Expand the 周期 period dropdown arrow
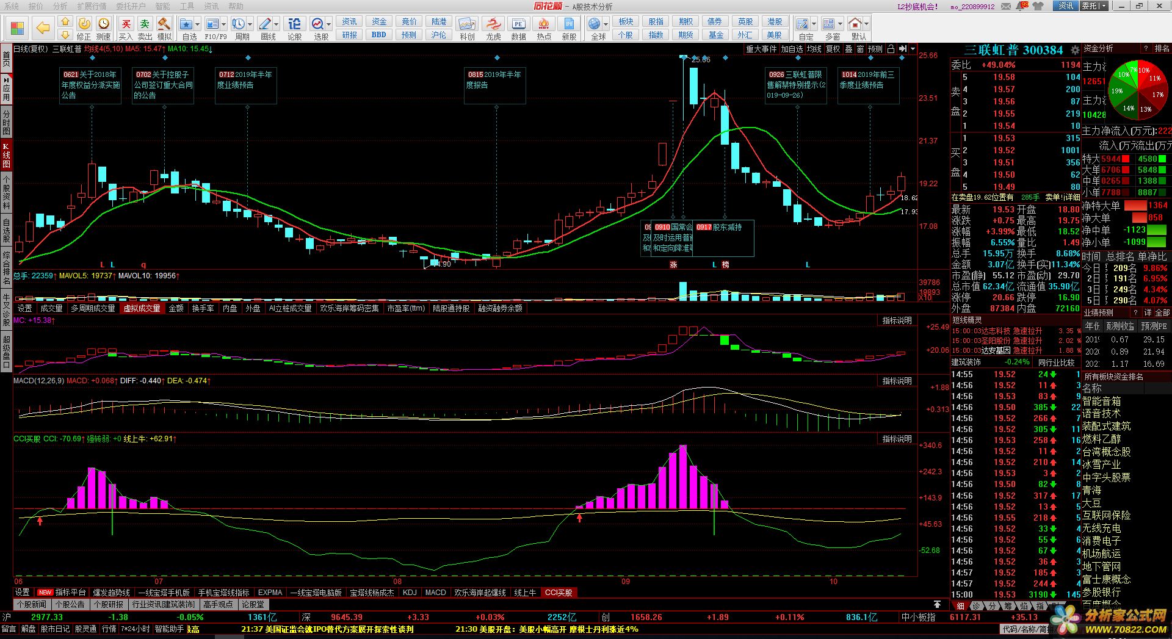The image size is (1172, 639). click(249, 24)
